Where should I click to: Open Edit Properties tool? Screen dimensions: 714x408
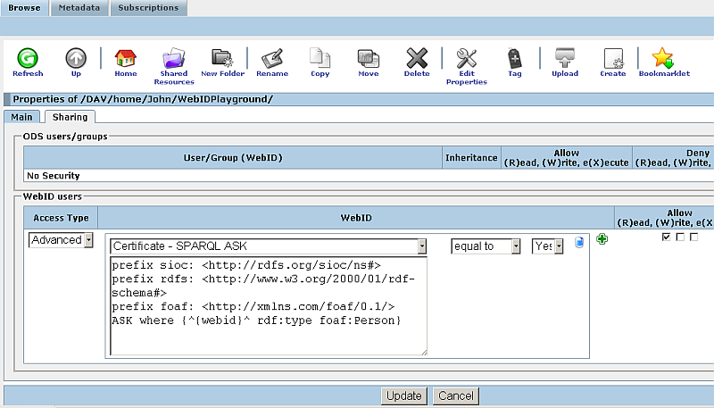click(x=466, y=59)
